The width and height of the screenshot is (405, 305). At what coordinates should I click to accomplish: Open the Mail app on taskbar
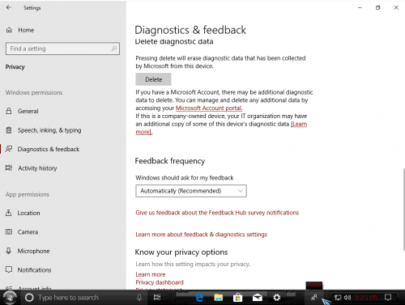coord(258,298)
